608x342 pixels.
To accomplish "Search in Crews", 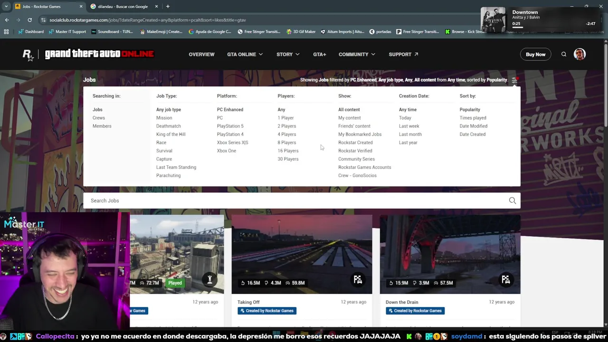I will [x=99, y=118].
